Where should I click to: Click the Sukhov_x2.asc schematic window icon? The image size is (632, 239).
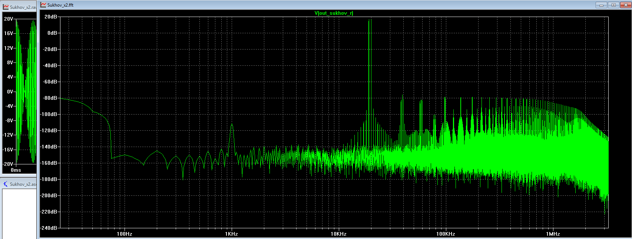coord(6,184)
